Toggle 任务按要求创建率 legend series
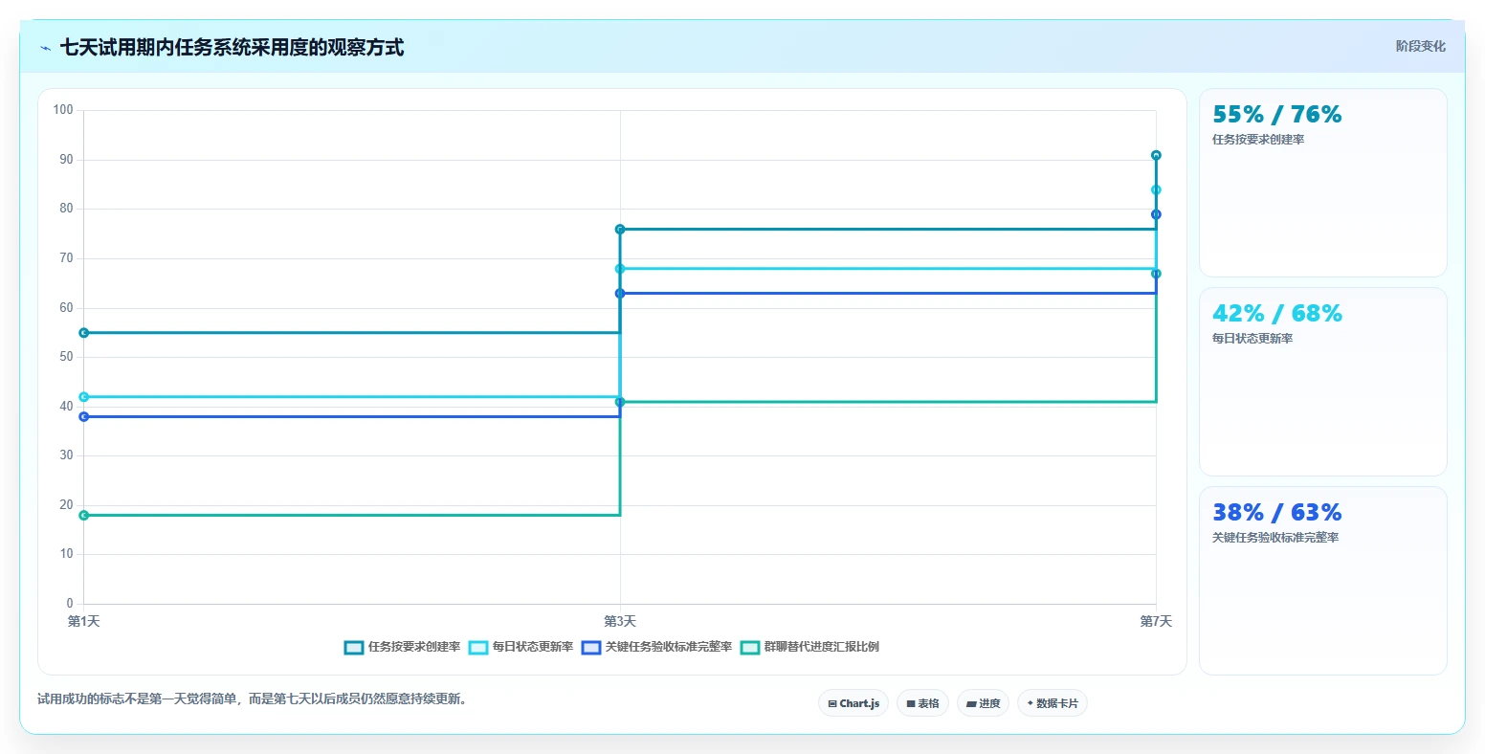1485x754 pixels. pyautogui.click(x=402, y=647)
